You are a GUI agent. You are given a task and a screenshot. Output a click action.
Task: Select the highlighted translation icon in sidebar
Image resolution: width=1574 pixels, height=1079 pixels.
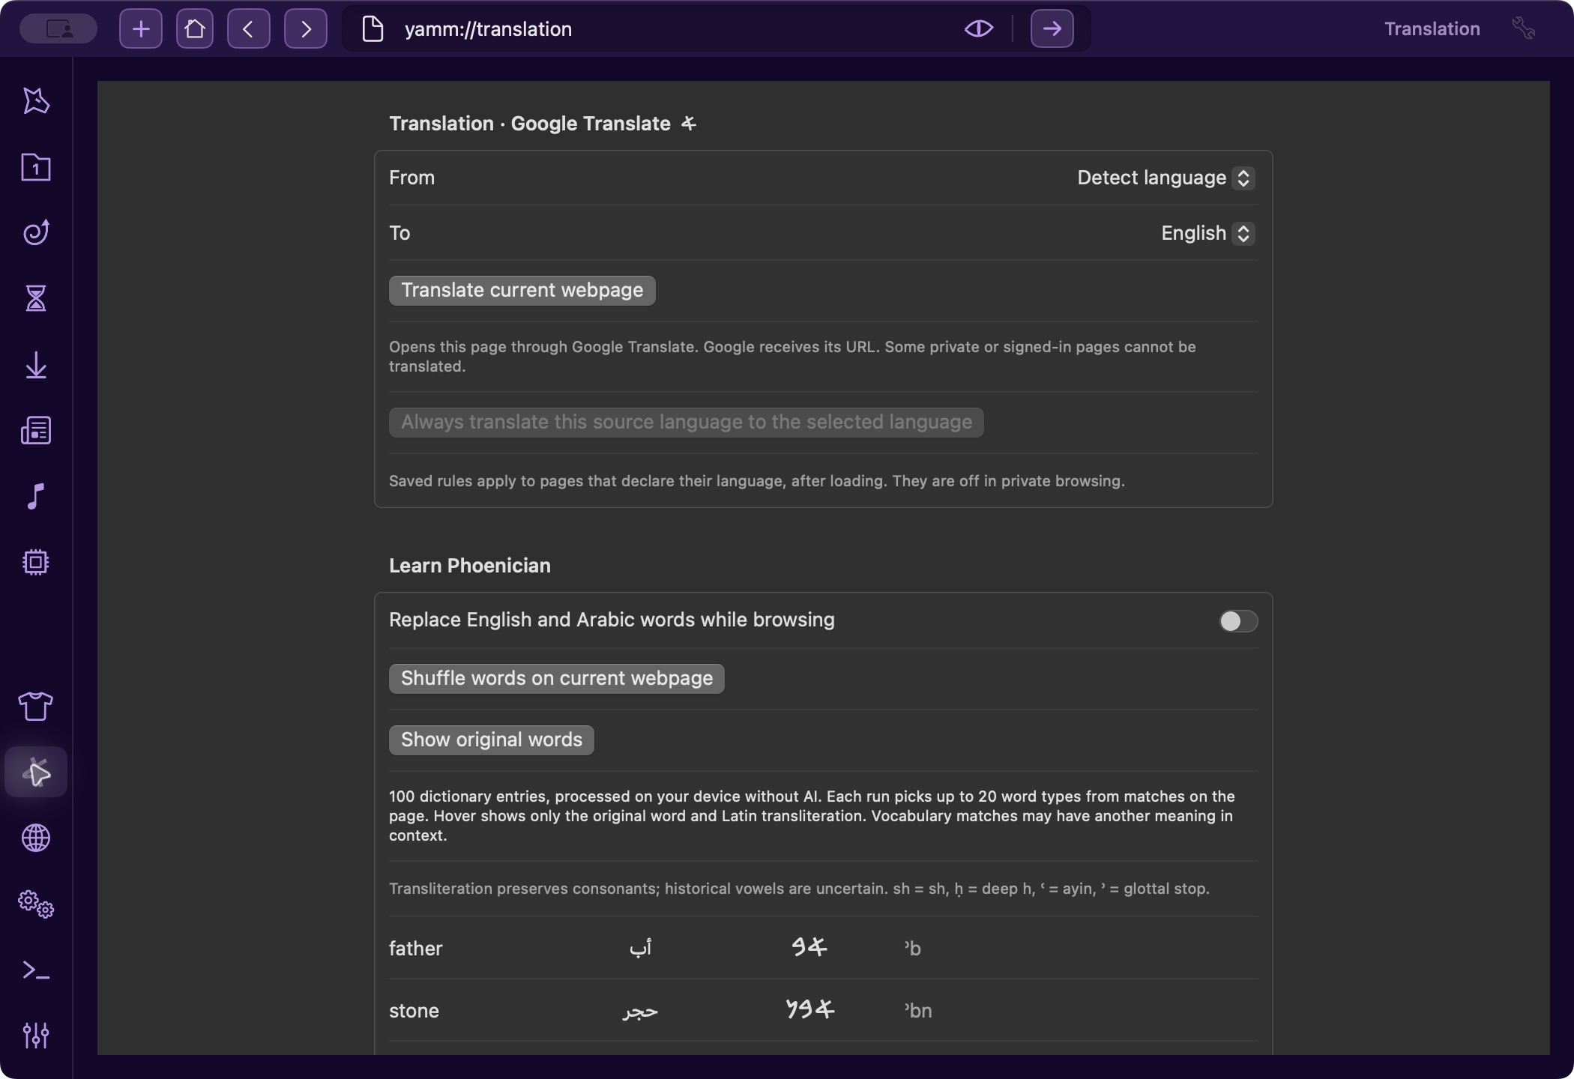coord(36,772)
